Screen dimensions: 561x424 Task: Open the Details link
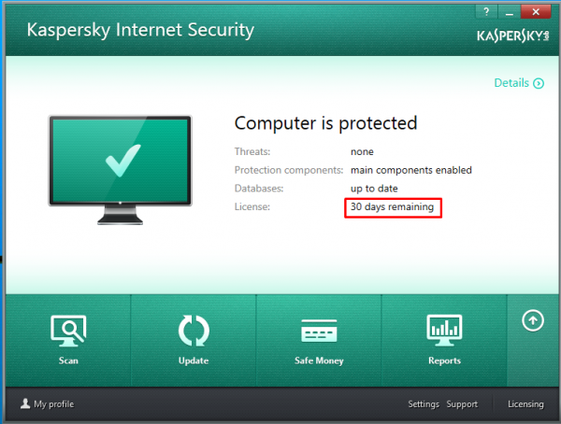coord(511,83)
